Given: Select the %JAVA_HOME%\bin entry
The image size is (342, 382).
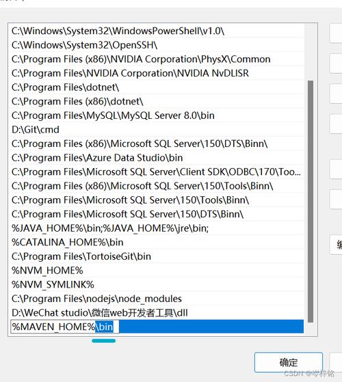Looking at the screenshot, I should tap(157, 228).
